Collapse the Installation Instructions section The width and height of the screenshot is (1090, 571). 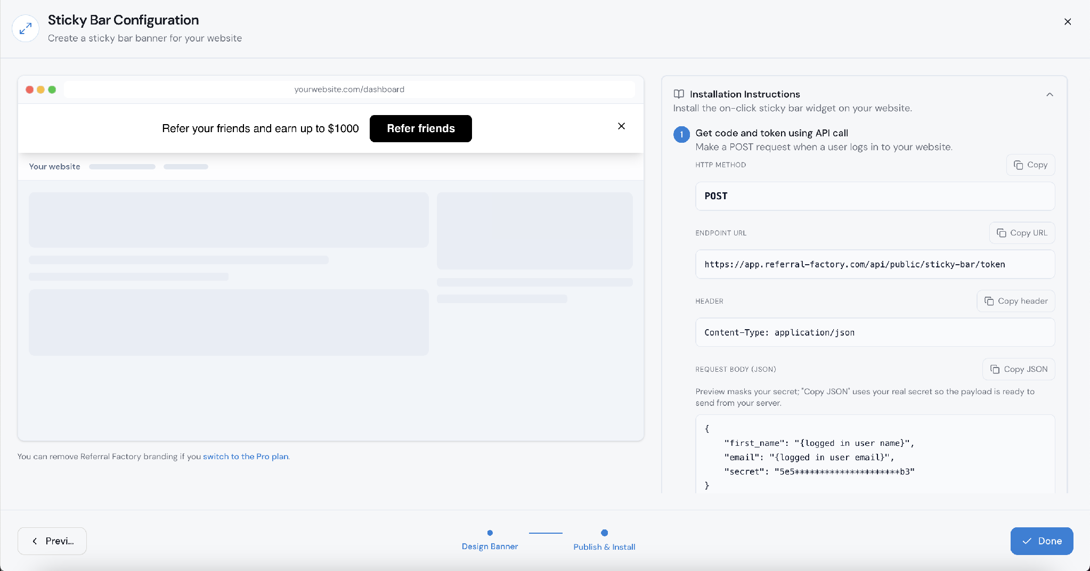click(1050, 94)
